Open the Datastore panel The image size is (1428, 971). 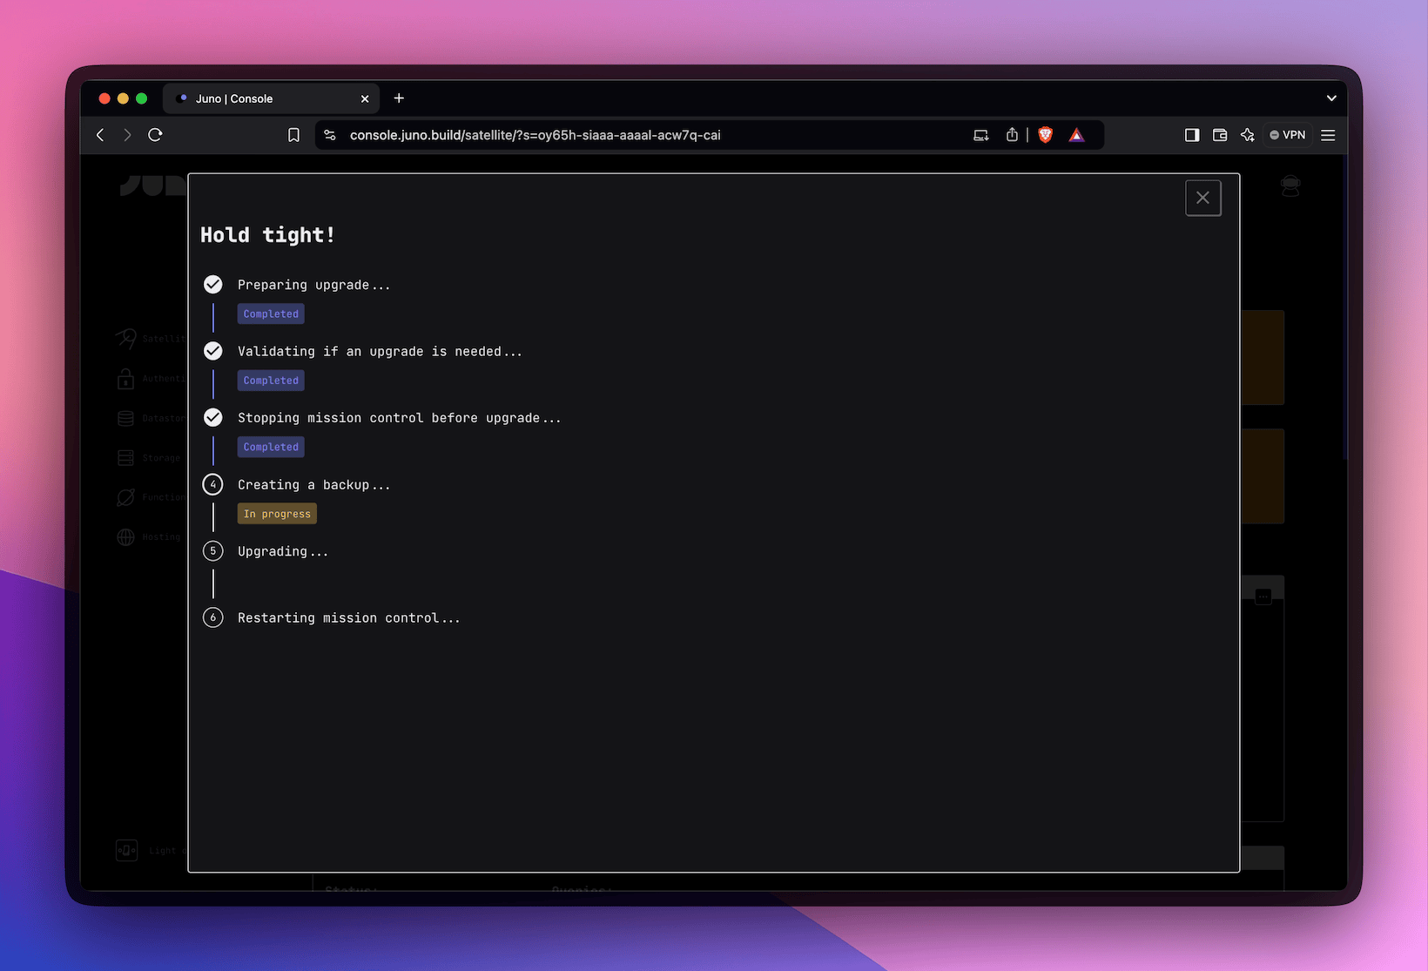pos(155,418)
